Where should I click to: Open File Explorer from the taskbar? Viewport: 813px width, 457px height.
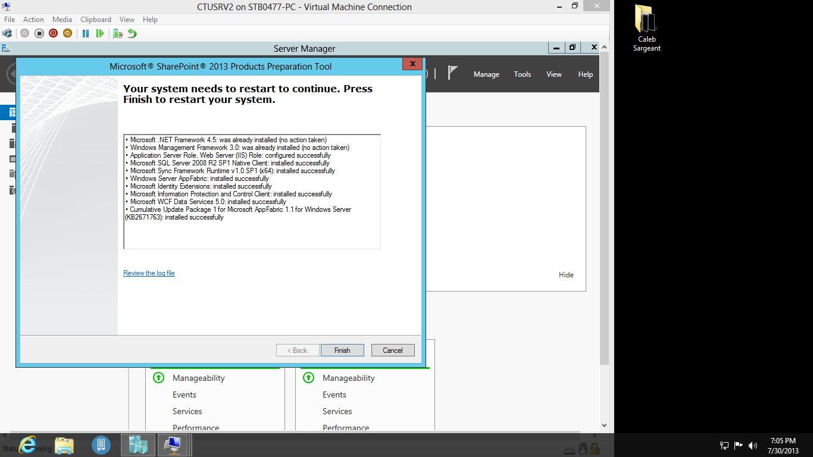[64, 445]
